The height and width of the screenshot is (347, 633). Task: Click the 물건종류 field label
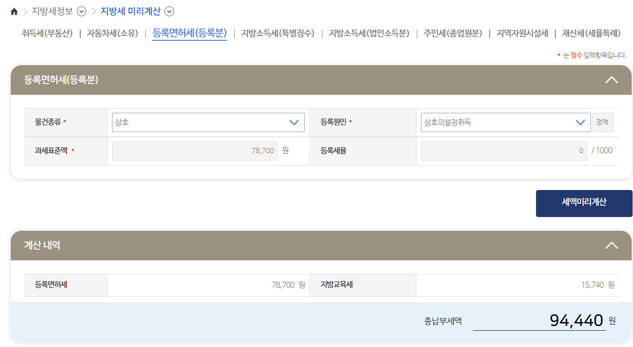click(48, 122)
